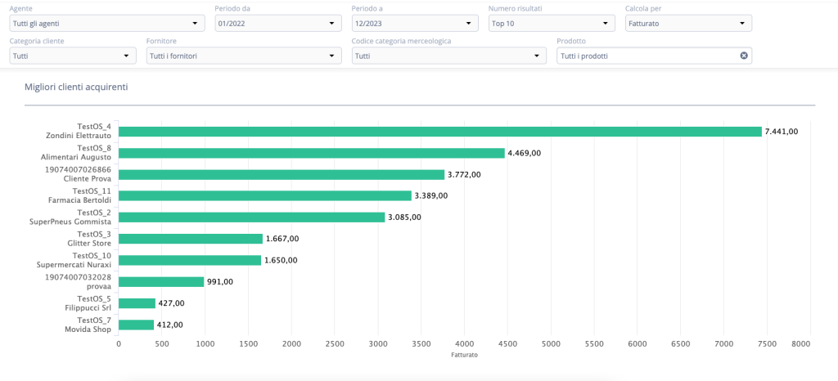Image resolution: width=838 pixels, height=381 pixels.
Task: Select the provaa bar with 991,00
Action: [x=161, y=282]
